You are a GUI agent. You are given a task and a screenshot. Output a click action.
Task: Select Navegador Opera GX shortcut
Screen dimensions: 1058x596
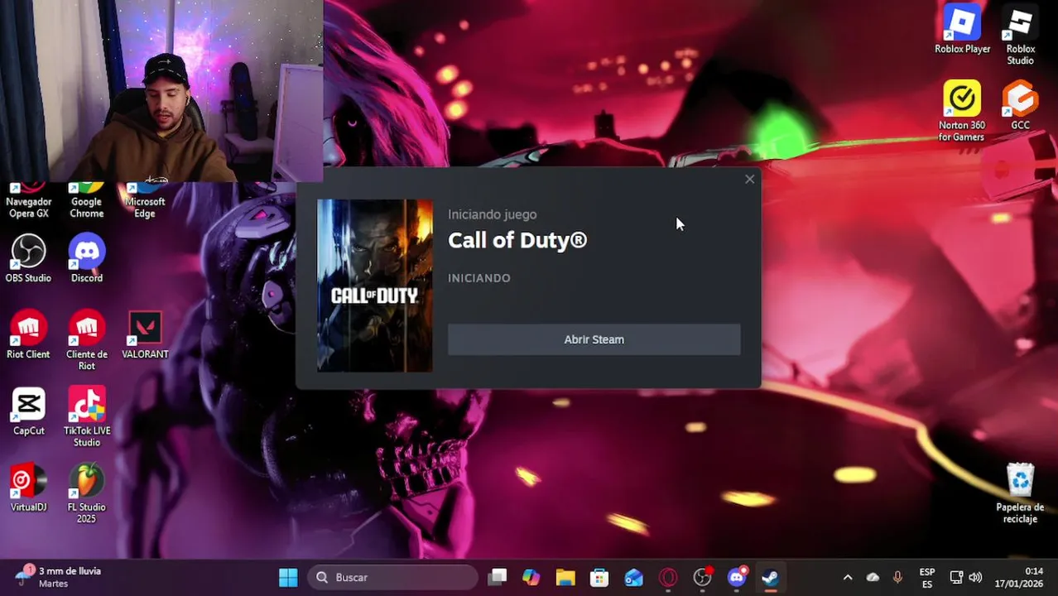(x=28, y=201)
